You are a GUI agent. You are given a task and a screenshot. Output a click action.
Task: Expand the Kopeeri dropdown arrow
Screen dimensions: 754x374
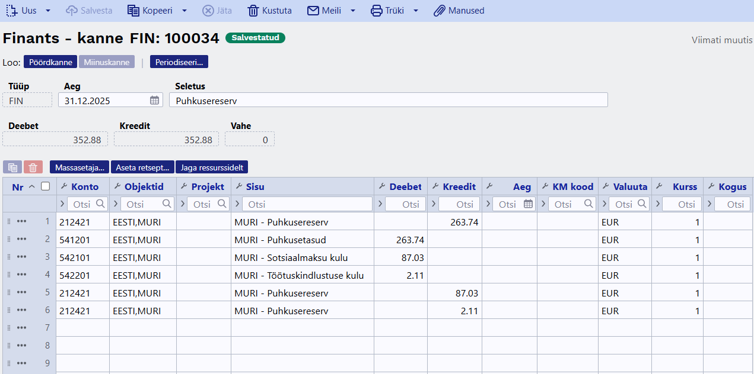184,11
